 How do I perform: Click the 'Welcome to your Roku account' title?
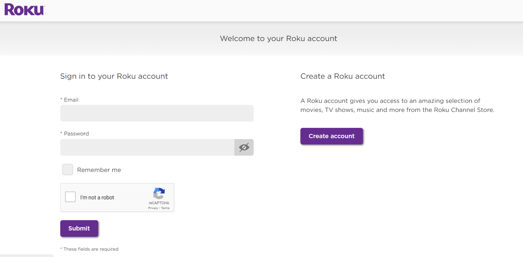pos(279,39)
